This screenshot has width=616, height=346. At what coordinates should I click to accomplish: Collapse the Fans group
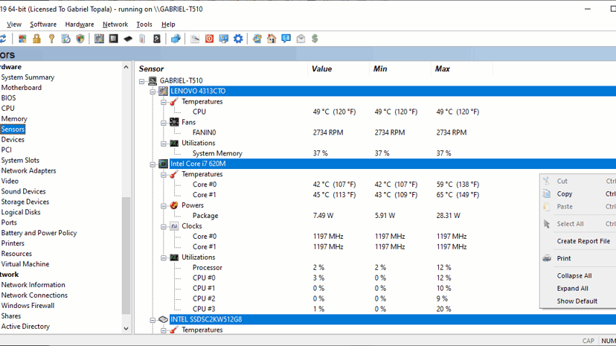[164, 123]
